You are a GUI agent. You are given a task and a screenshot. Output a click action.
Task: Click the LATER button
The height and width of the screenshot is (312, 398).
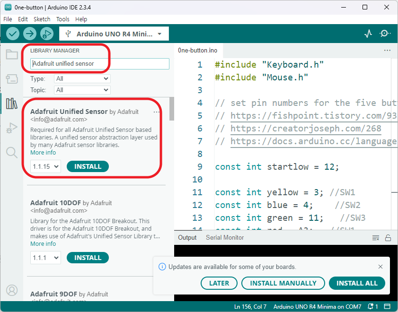click(219, 283)
